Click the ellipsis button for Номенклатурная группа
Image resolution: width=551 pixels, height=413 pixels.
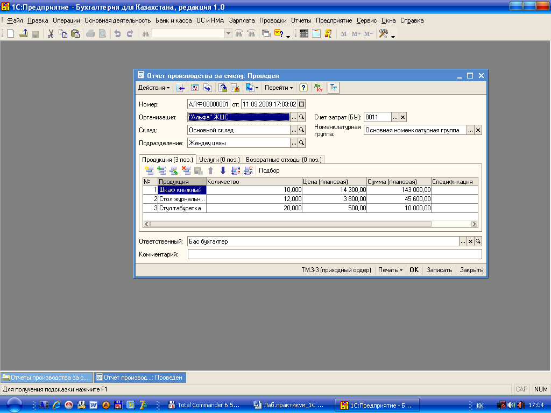[470, 130]
